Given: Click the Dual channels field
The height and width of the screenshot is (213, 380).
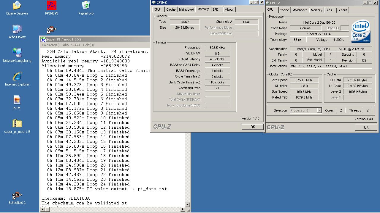Looking at the screenshot, I should (246, 22).
